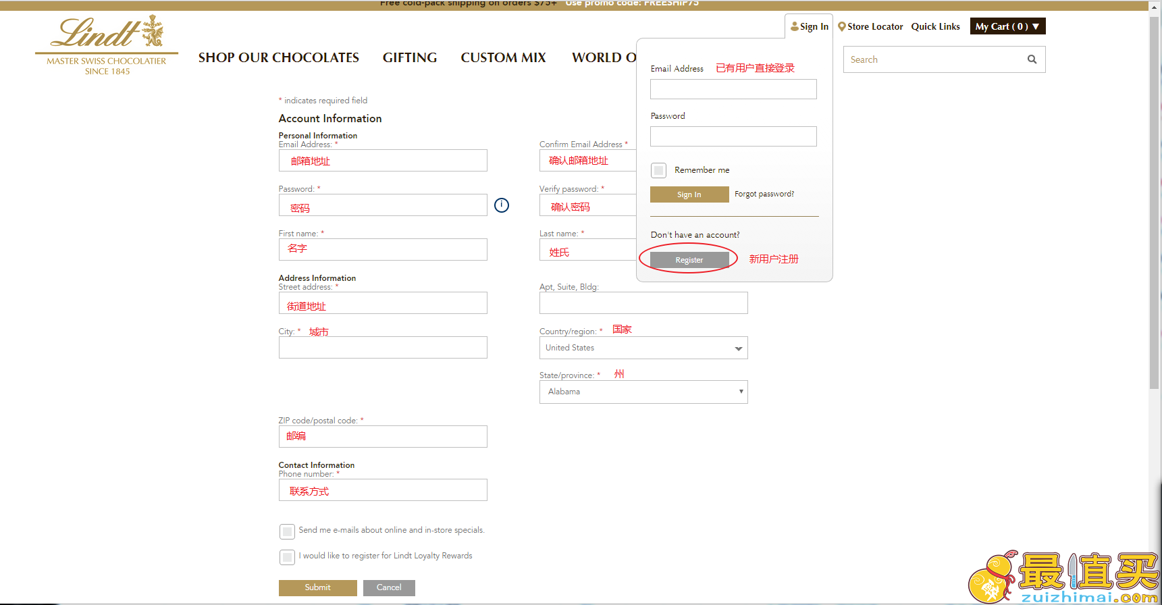The width and height of the screenshot is (1162, 605).
Task: Click the Street address field
Action: (383, 303)
